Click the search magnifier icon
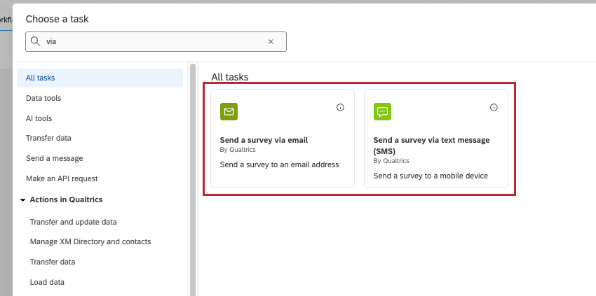This screenshot has height=296, width=596. (35, 41)
